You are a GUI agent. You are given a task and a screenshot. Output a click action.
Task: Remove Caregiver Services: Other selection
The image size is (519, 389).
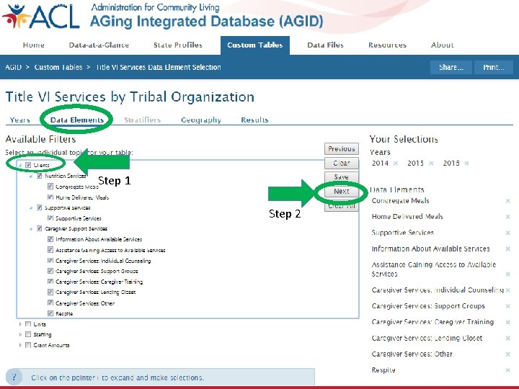click(x=507, y=354)
